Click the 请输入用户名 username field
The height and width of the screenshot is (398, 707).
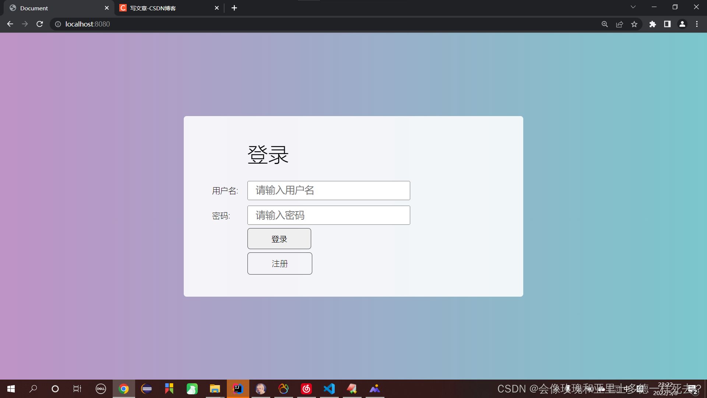(x=329, y=191)
